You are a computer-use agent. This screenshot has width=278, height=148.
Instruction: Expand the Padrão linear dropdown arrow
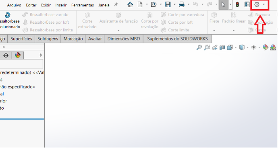[234, 31]
